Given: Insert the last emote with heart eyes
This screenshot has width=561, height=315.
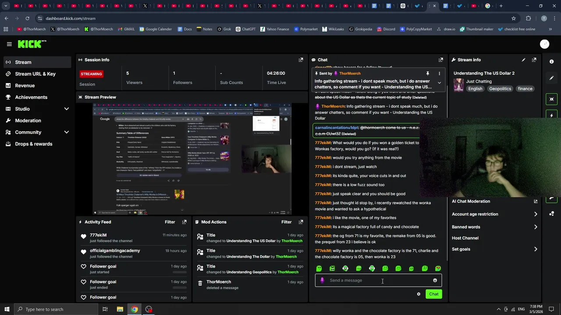Looking at the screenshot, I should point(438,269).
